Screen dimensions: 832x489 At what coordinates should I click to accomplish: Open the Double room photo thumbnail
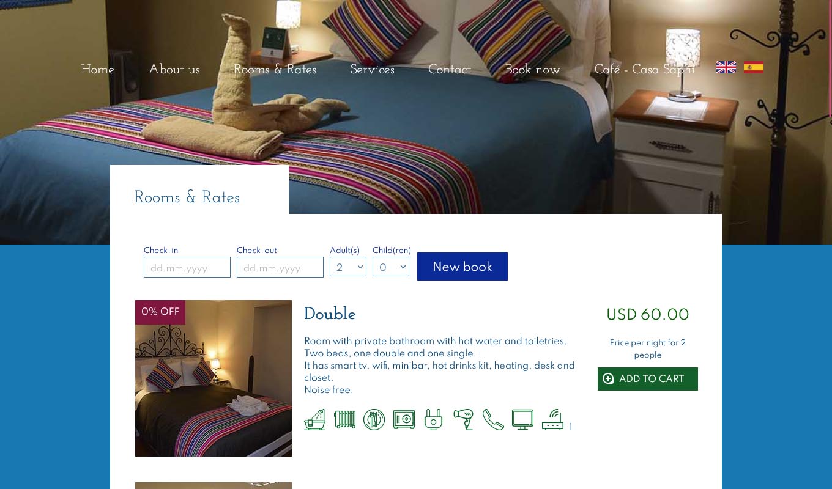(214, 378)
